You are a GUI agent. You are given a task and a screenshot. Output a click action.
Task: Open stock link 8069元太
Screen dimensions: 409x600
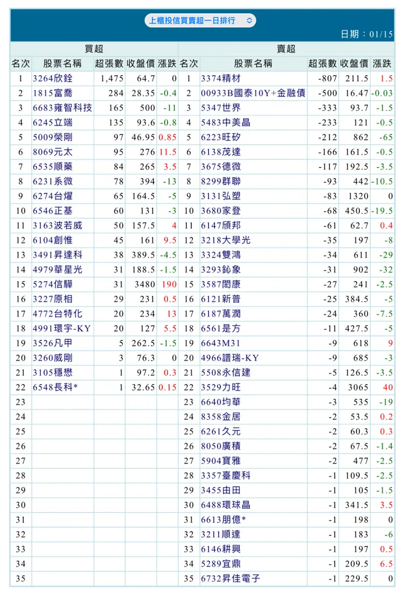pyautogui.click(x=53, y=152)
